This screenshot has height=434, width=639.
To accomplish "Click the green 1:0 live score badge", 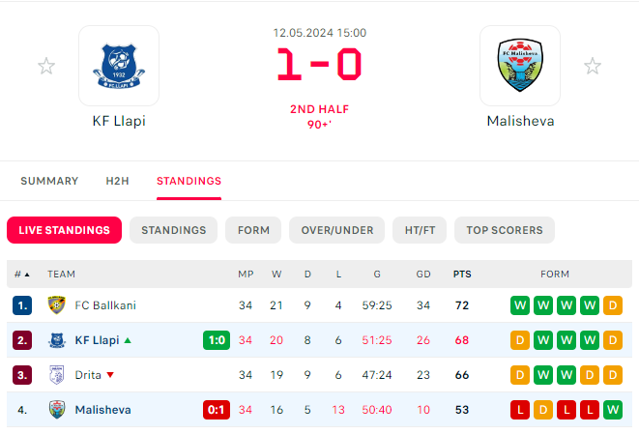I will (217, 340).
